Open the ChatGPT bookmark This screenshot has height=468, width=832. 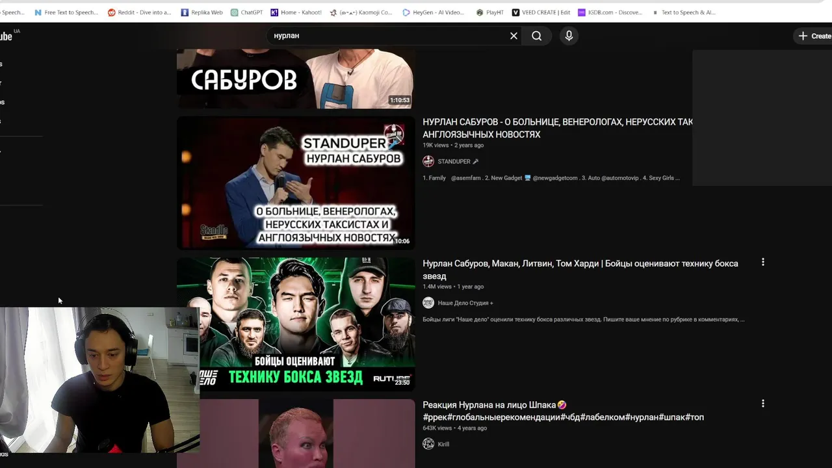click(x=246, y=12)
